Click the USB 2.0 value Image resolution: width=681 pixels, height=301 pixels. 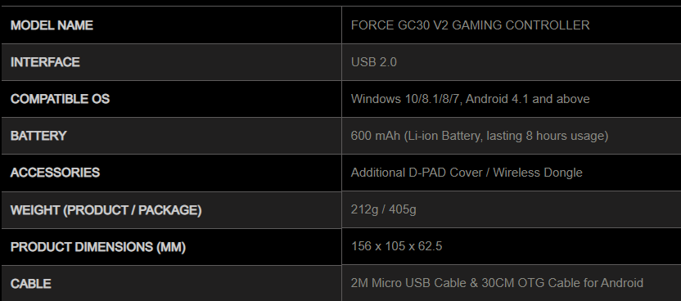[x=373, y=62]
